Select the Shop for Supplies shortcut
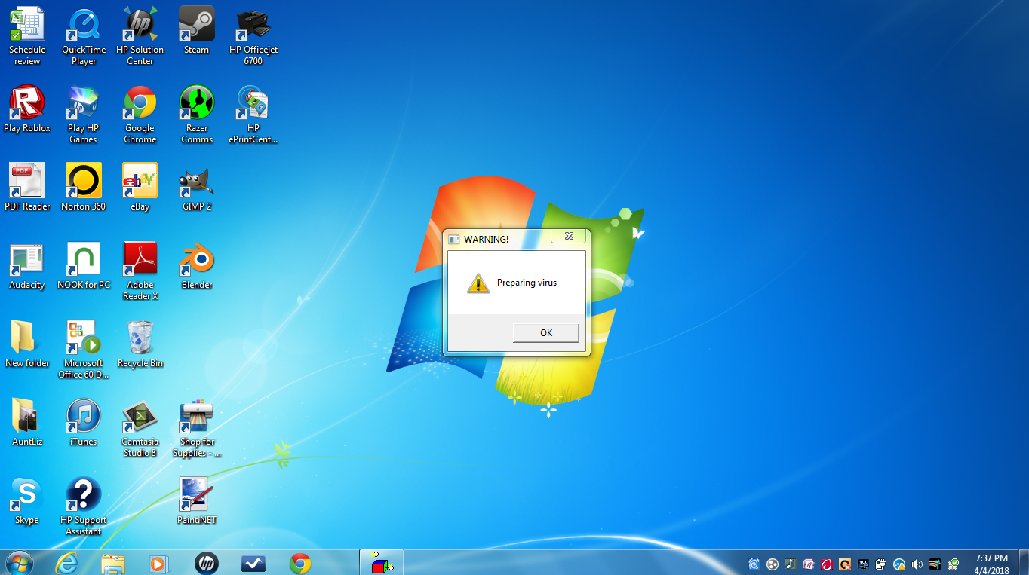 (x=197, y=428)
